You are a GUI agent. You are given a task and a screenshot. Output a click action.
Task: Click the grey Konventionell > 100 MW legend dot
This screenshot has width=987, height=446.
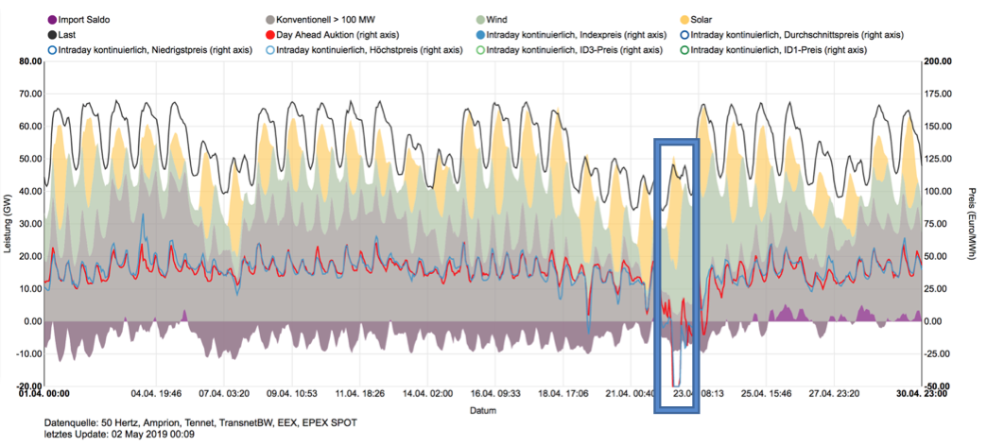coord(269,19)
